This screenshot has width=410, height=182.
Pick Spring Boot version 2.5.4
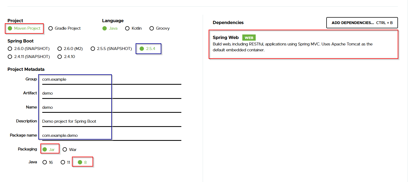tap(142, 49)
